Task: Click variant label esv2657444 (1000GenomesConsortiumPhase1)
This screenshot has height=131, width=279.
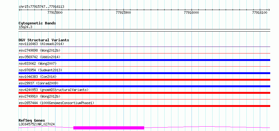Action: 56,103
